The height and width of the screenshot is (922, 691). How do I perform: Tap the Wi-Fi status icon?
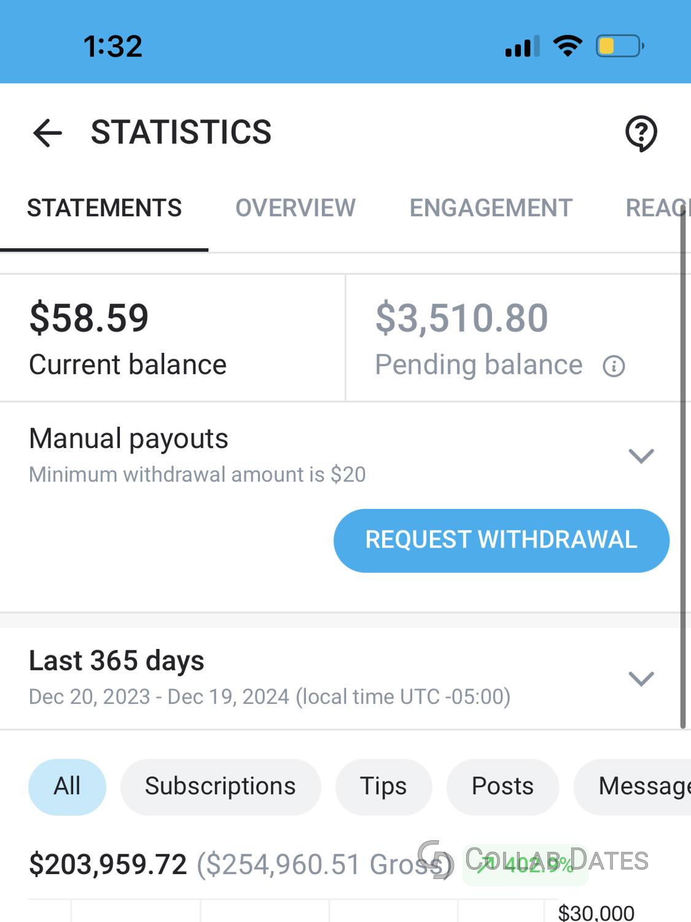pyautogui.click(x=568, y=46)
